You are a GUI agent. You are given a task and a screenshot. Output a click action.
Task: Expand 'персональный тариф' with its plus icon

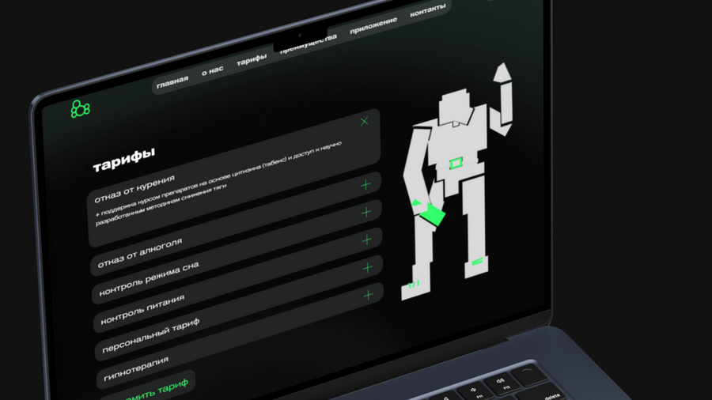[367, 267]
